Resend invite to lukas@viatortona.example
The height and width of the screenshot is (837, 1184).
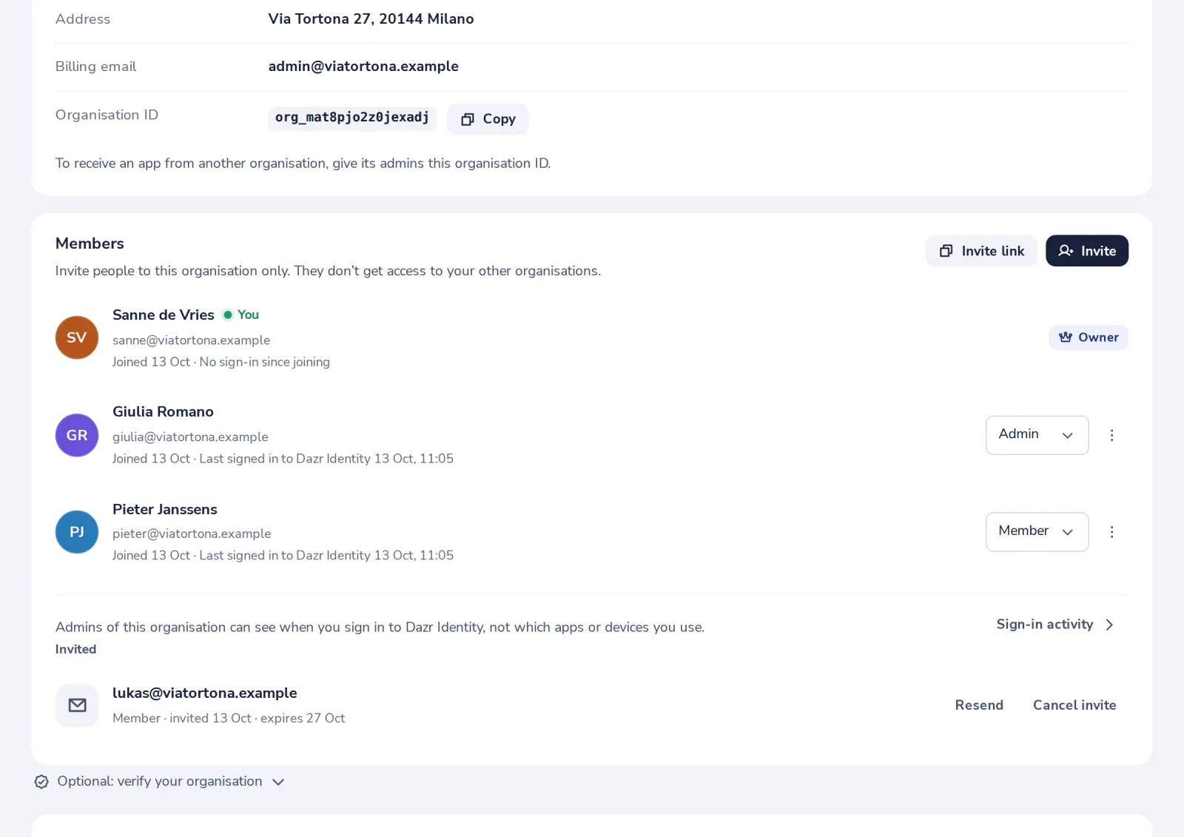click(x=979, y=705)
